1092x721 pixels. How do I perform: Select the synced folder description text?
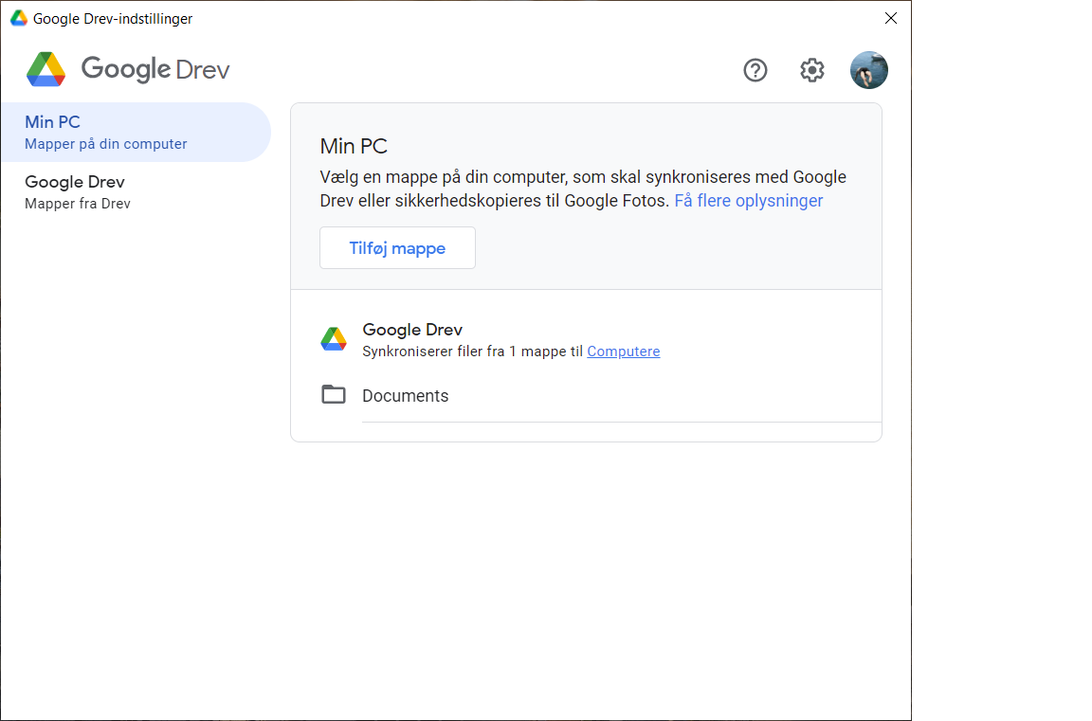pyautogui.click(x=511, y=351)
